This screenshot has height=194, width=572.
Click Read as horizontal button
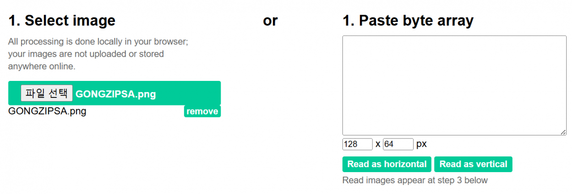[387, 164]
